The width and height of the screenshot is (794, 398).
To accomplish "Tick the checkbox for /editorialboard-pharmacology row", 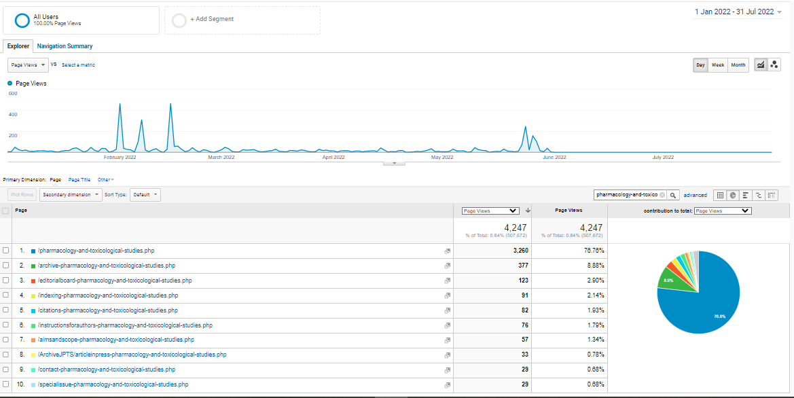I will click(x=6, y=281).
